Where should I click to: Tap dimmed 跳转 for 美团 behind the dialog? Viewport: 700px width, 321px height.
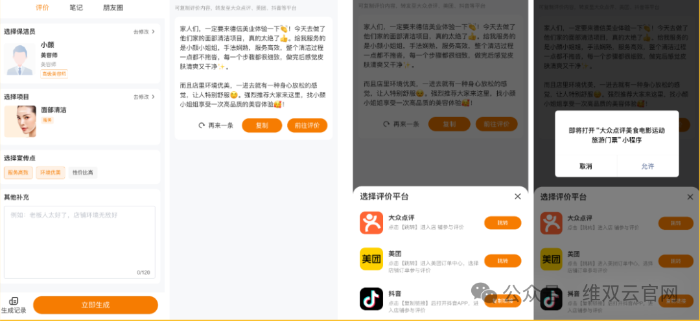(x=676, y=261)
